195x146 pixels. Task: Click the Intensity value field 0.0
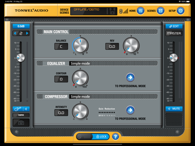(61, 112)
